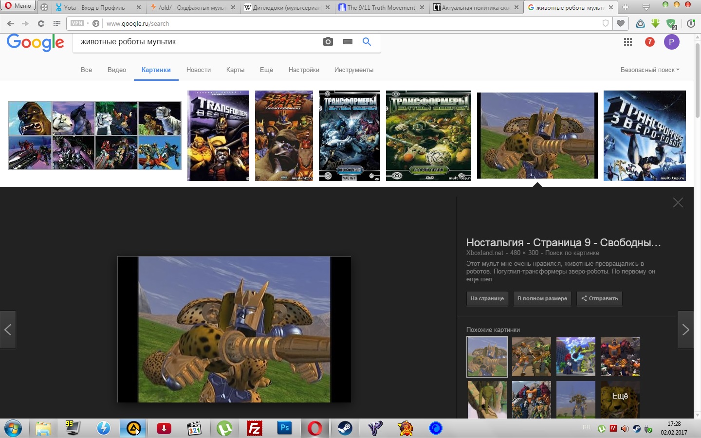The image size is (701, 438).
Task: Open the Google account avatar P
Action: (671, 42)
